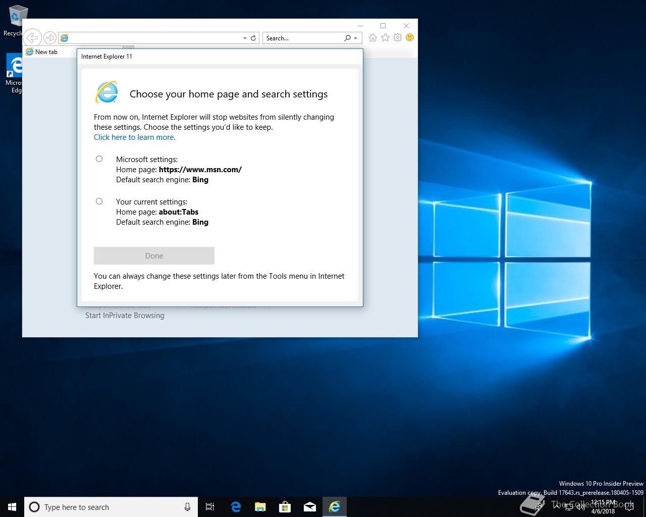Open the Microsoft Edge desktop shortcut

click(x=14, y=74)
